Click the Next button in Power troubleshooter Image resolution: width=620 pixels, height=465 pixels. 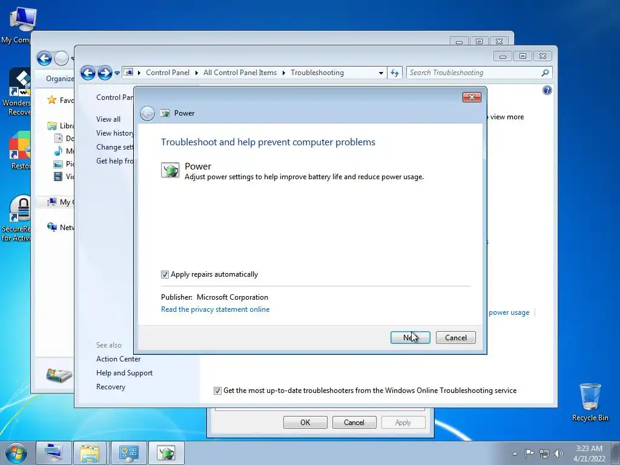[x=410, y=337]
